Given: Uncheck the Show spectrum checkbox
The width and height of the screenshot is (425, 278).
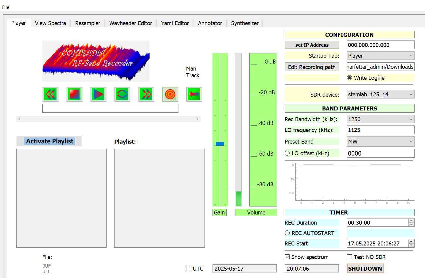Looking at the screenshot, I should point(287,257).
